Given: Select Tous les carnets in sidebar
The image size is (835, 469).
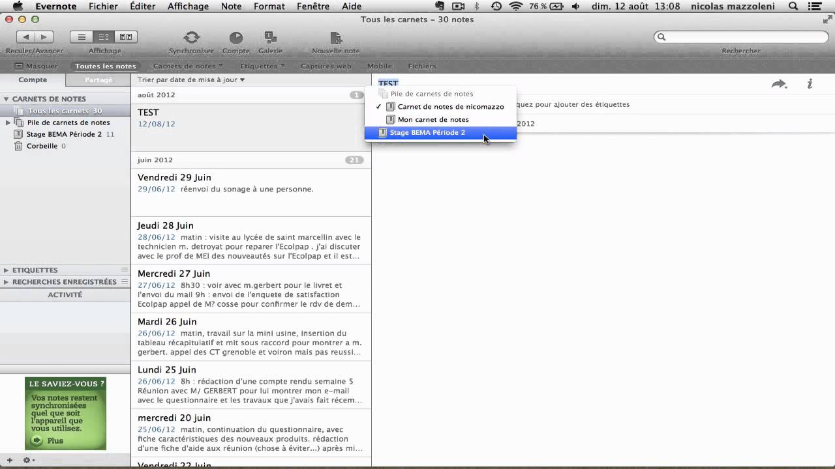Looking at the screenshot, I should pyautogui.click(x=65, y=111).
